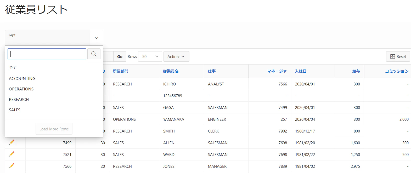Click employee name WARD
Viewport: 411px width, 173px height.
pyautogui.click(x=169, y=154)
